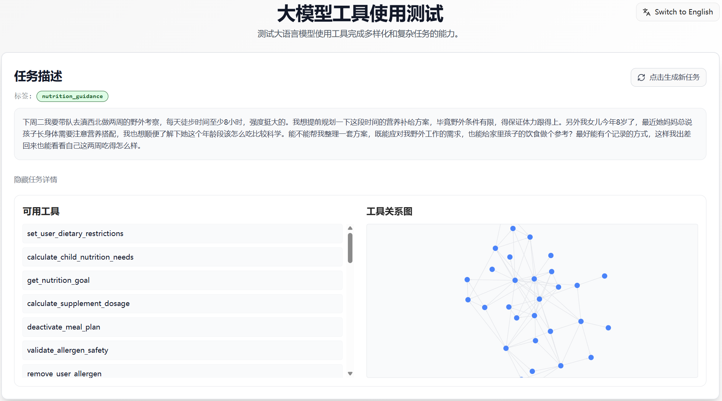Click the refresh icon inside 点击生成新任务 button
The height and width of the screenshot is (401, 722).
[x=641, y=77]
